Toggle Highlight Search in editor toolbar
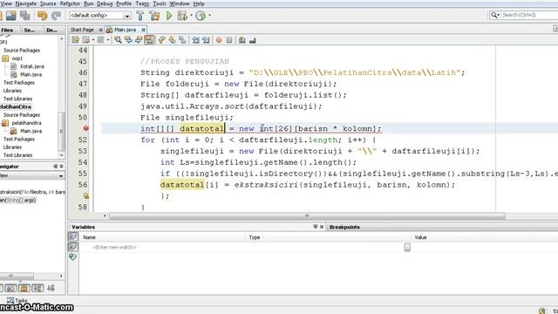The width and height of the screenshot is (558, 314). pyautogui.click(x=149, y=40)
